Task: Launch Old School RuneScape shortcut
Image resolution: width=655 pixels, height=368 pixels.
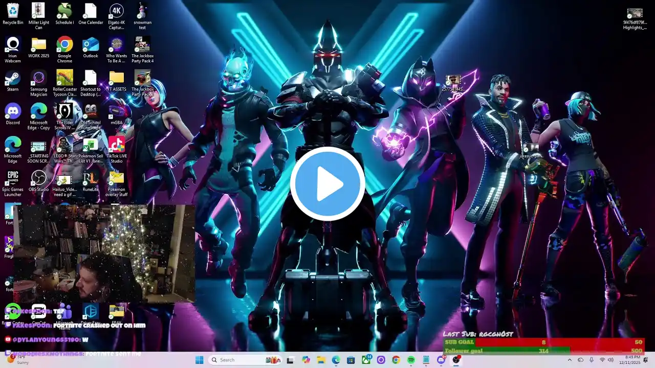Action: 91,116
